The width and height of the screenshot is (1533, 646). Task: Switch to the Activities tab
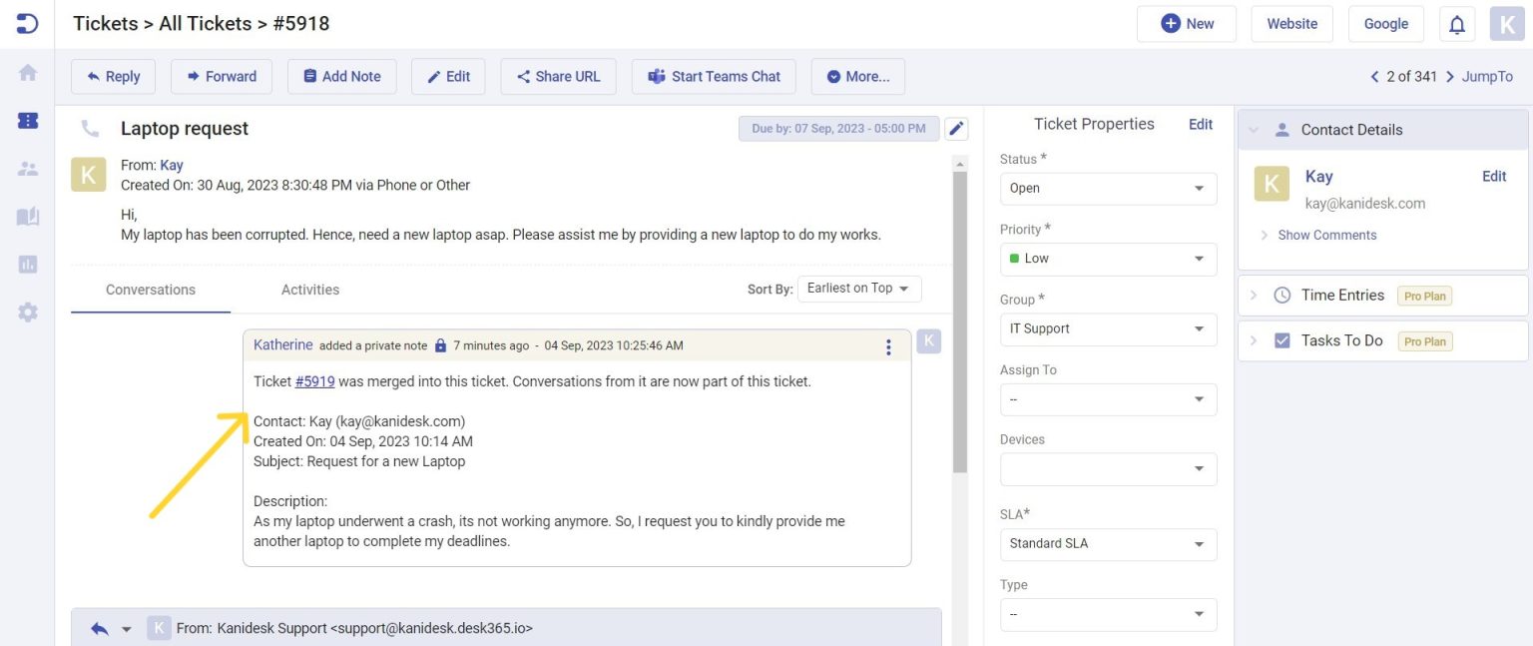point(309,290)
